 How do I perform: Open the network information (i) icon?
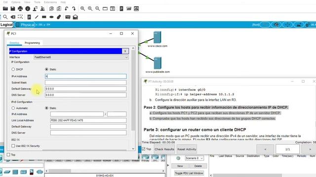(x=28, y=9)
